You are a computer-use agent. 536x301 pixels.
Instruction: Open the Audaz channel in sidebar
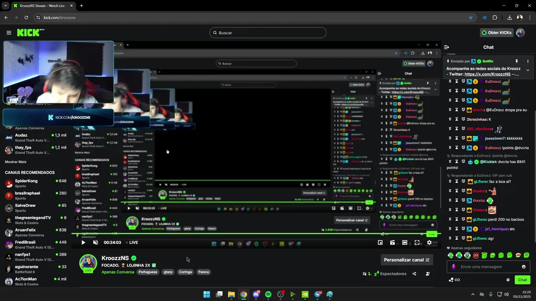click(36, 138)
